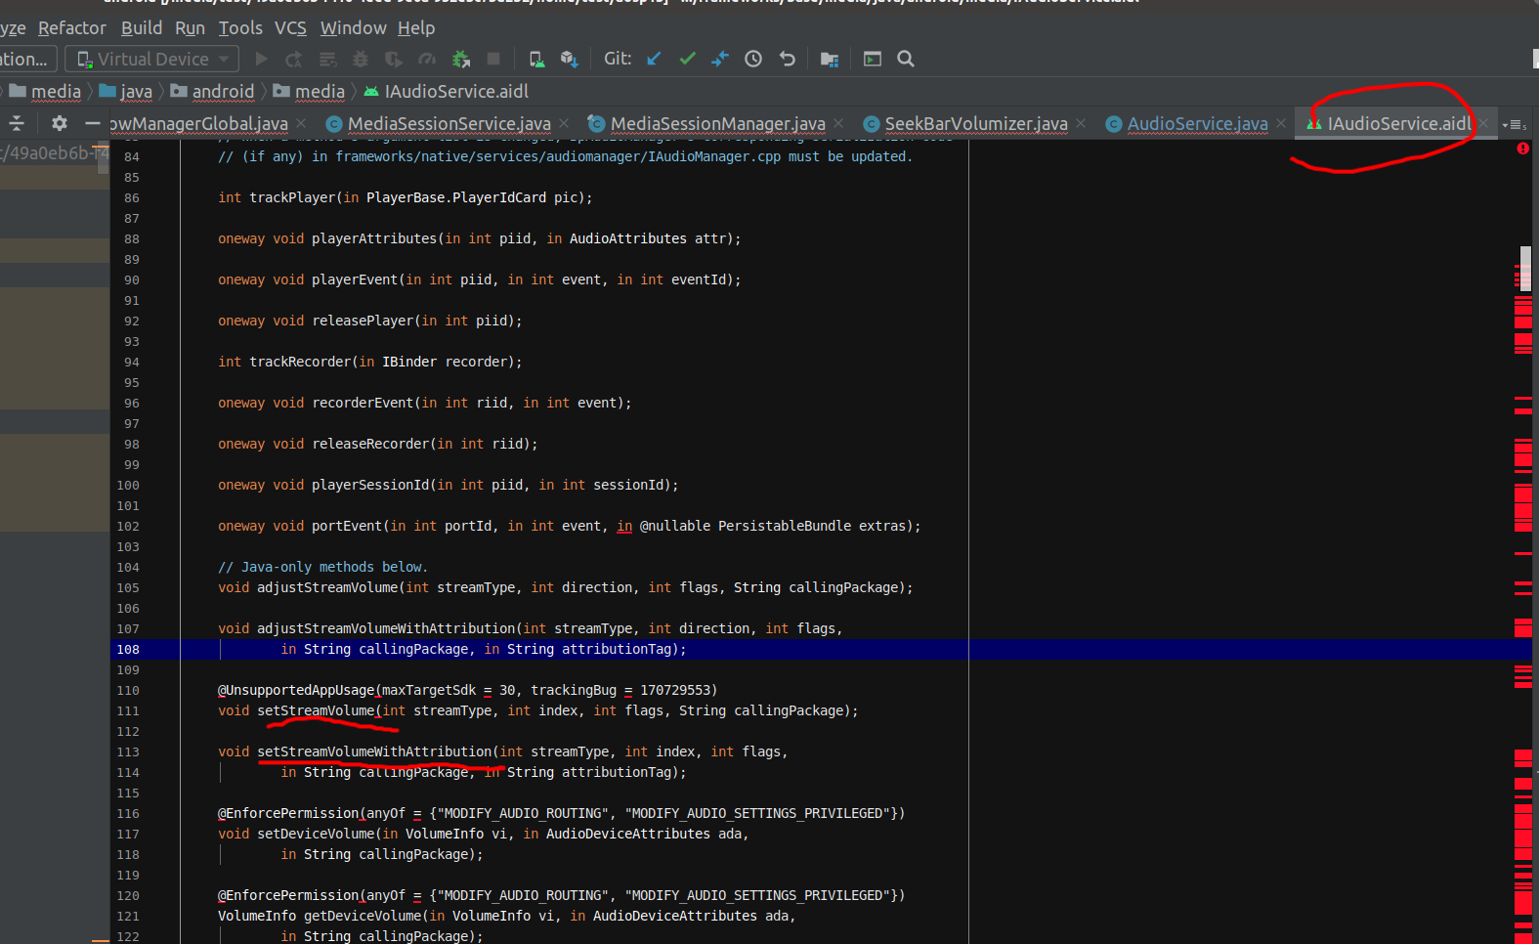Close the MediaSessionManager.java tab
Image resolution: width=1539 pixels, height=944 pixels.
click(839, 123)
